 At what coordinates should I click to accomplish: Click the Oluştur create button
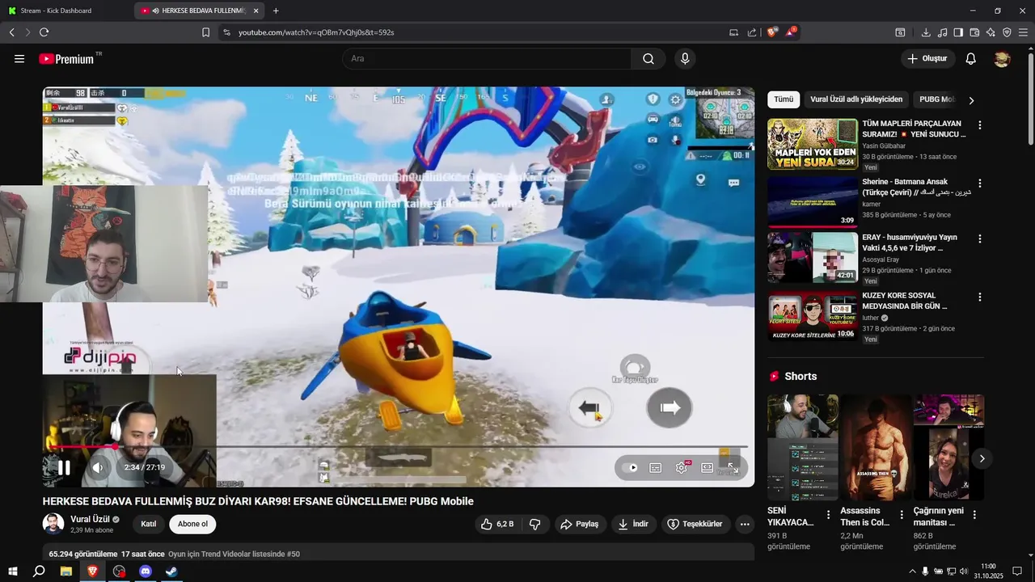tap(927, 59)
